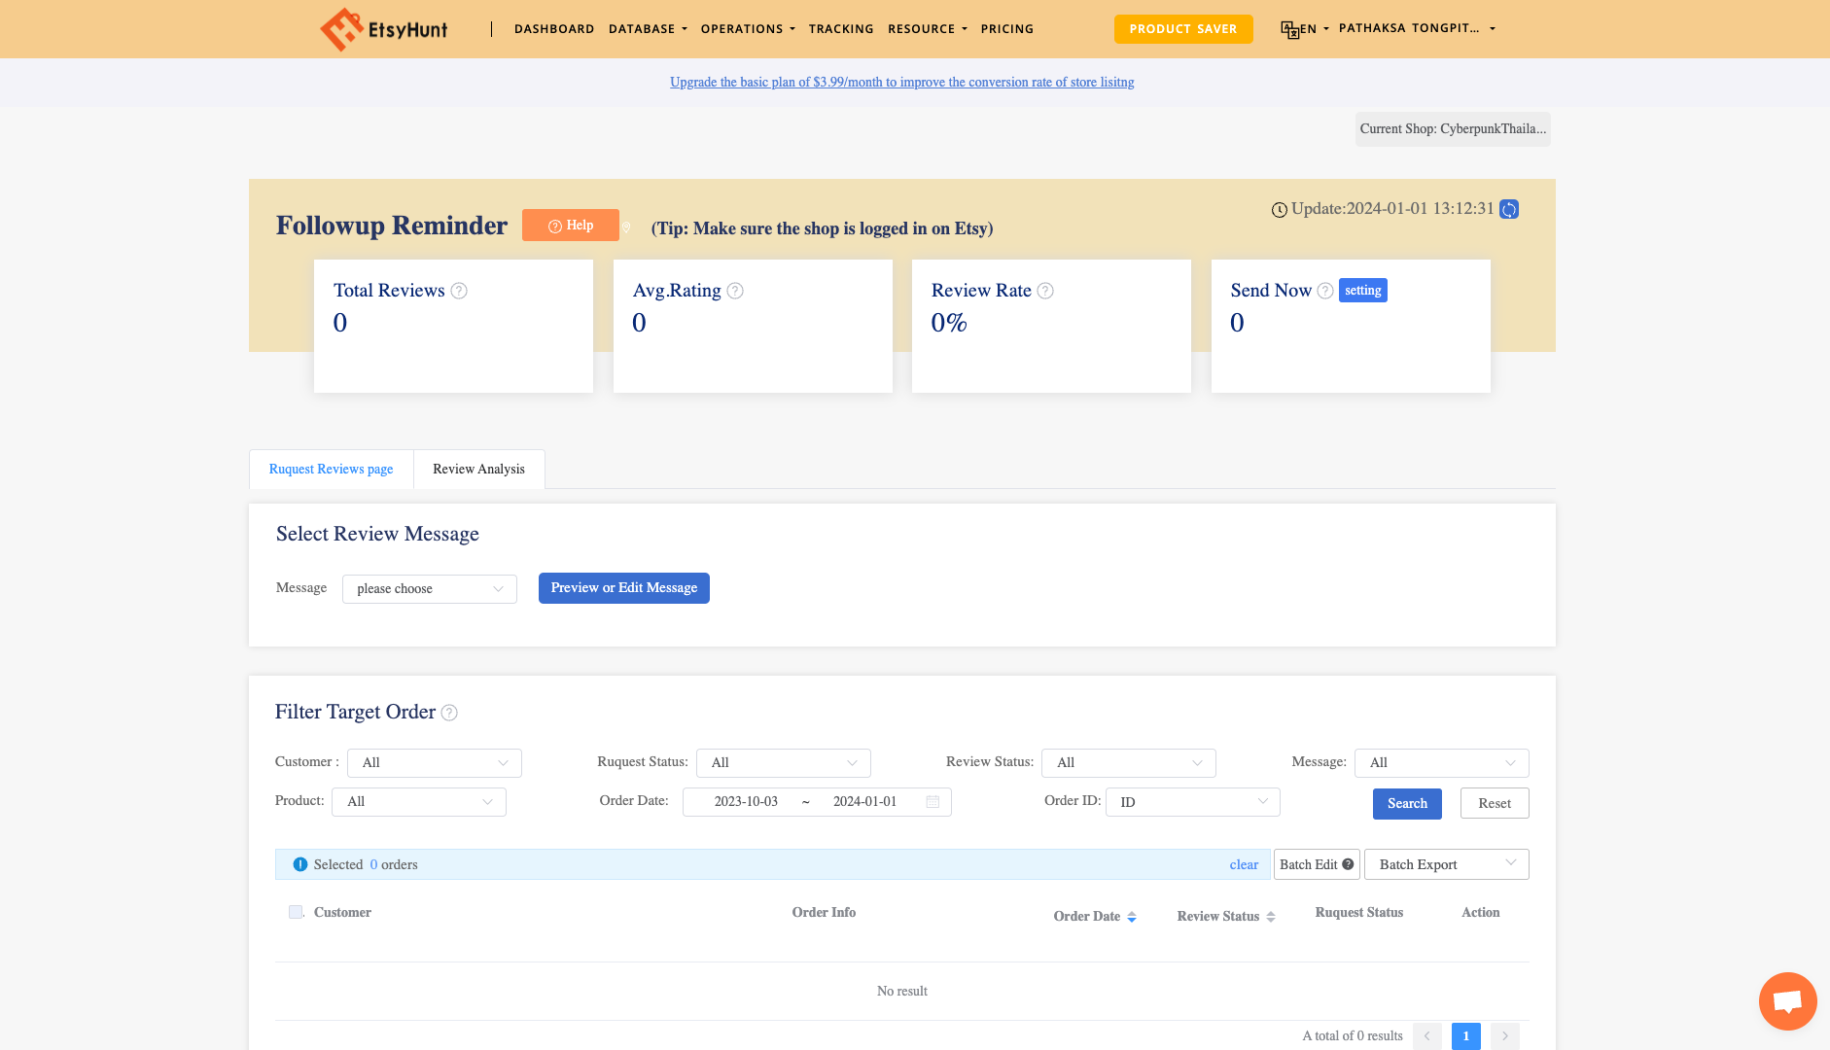Click Preview or Edit Message button
Screen dimensions: 1830x1050
coord(623,588)
